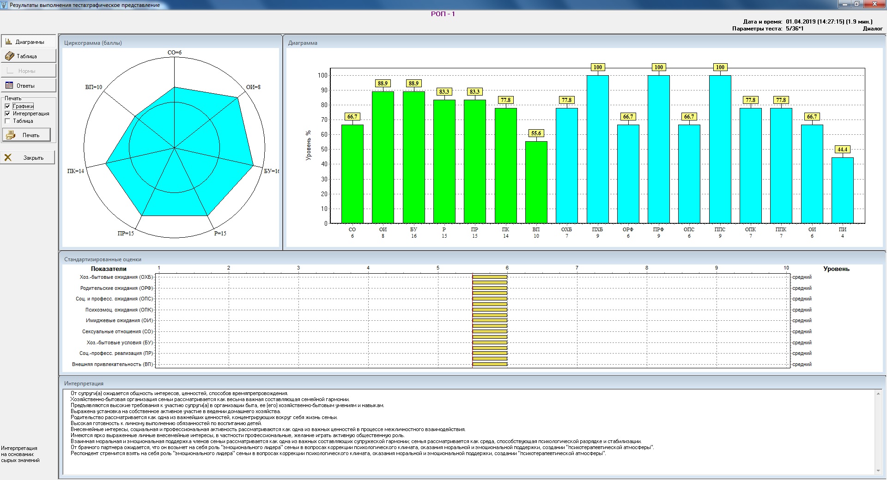Click first line of Интерпретация text
This screenshot has height=480, width=887.
179,393
